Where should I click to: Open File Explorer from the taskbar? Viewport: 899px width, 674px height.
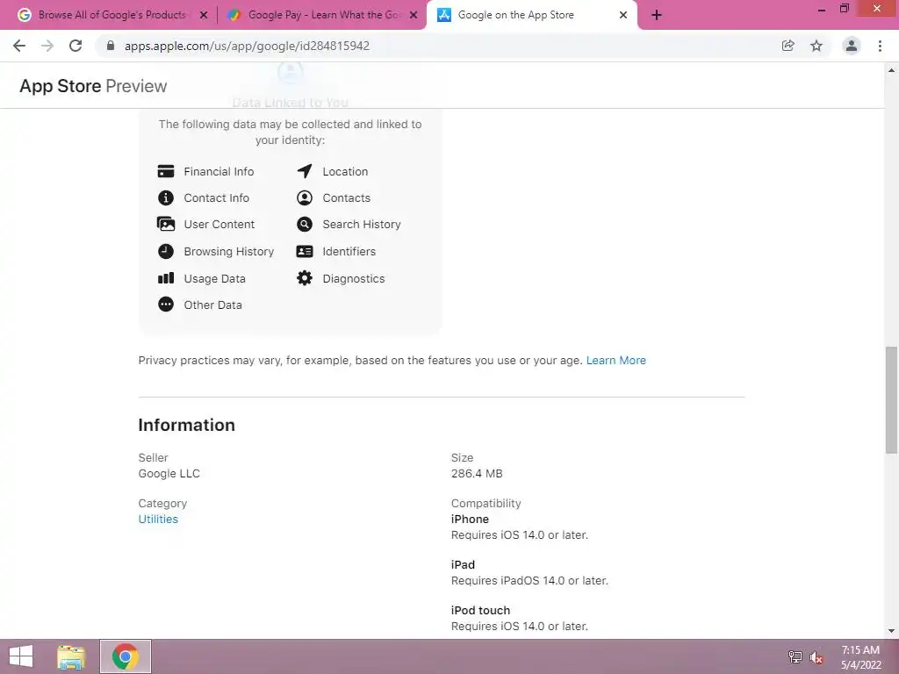coord(71,656)
